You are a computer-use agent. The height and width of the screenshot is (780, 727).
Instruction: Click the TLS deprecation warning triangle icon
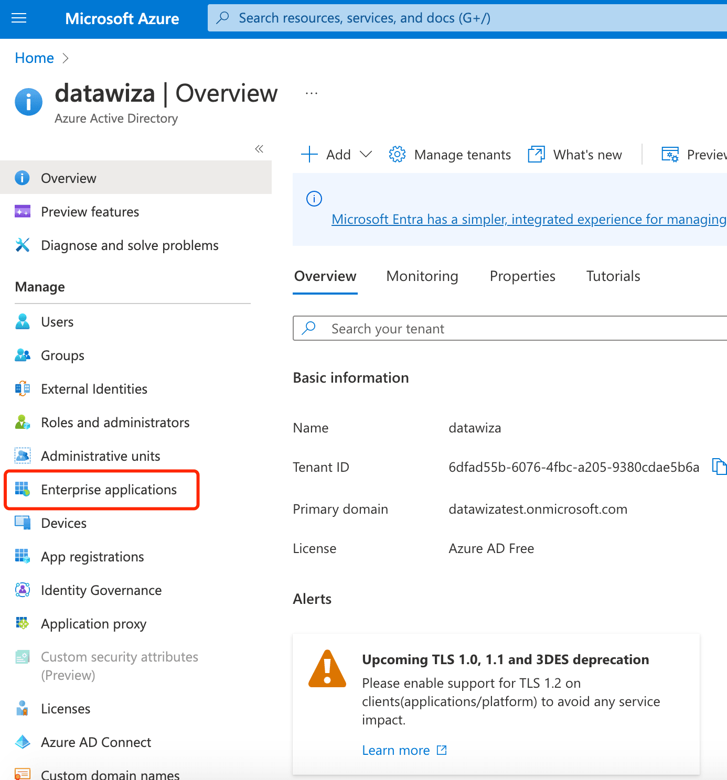[327, 668]
